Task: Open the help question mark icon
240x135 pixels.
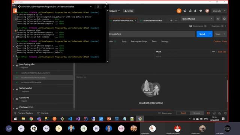Action: pyautogui.click(x=225, y=113)
